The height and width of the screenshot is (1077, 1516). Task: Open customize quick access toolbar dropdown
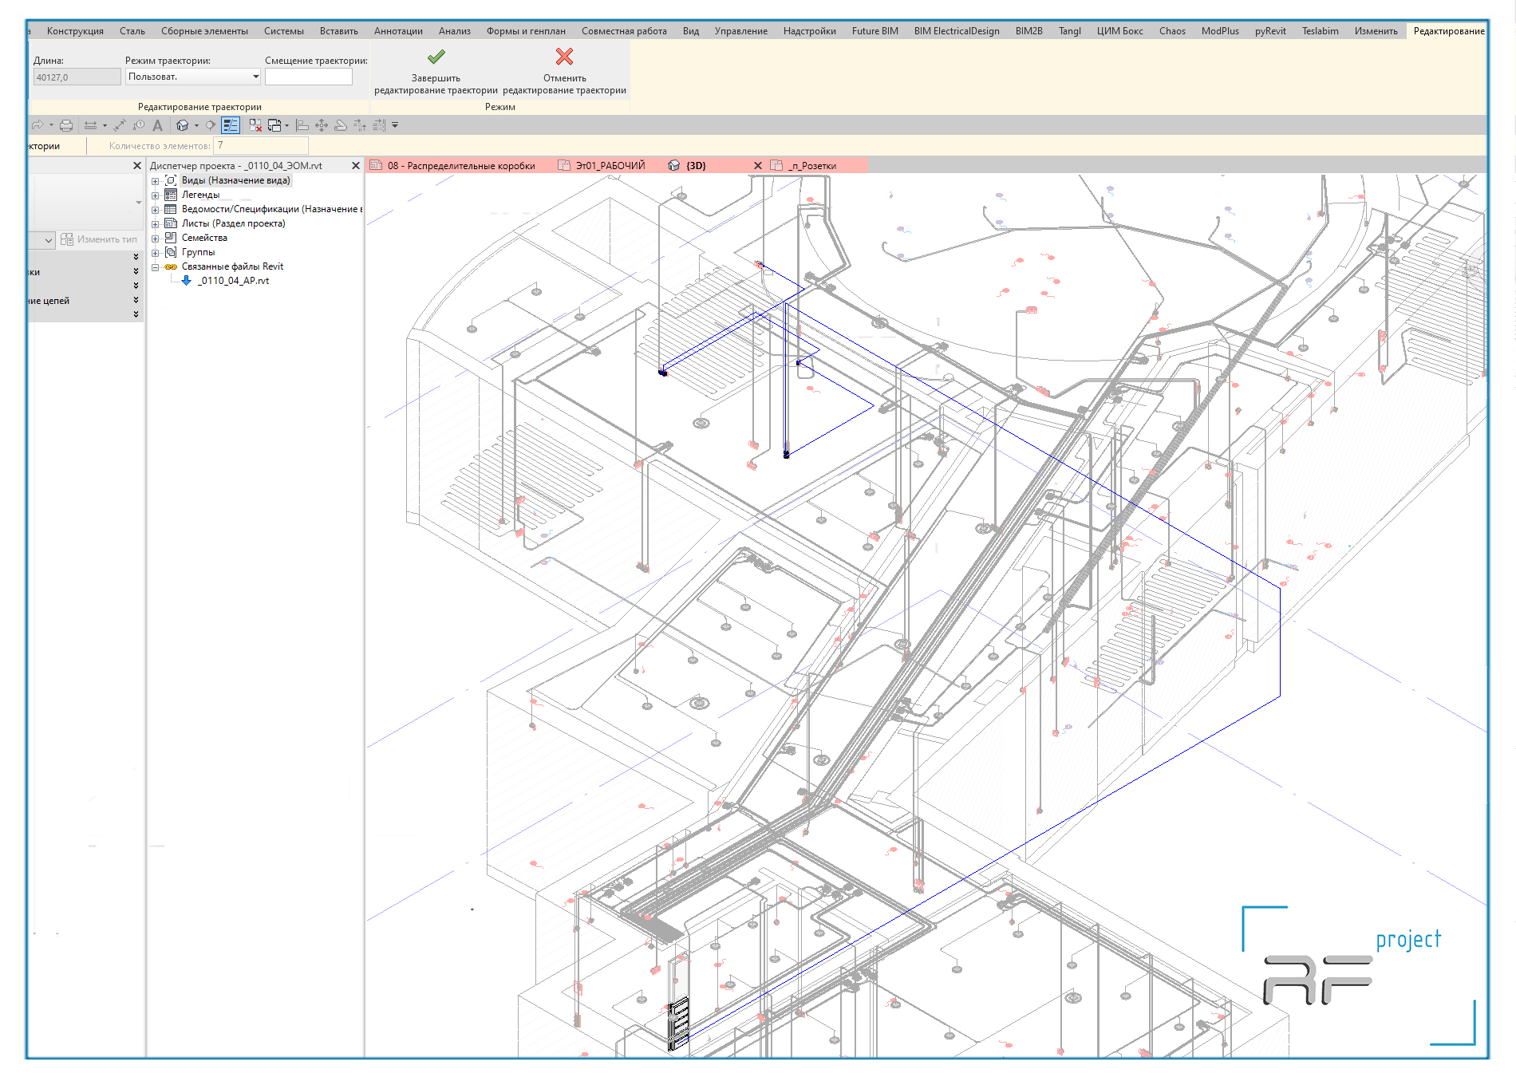(x=395, y=125)
